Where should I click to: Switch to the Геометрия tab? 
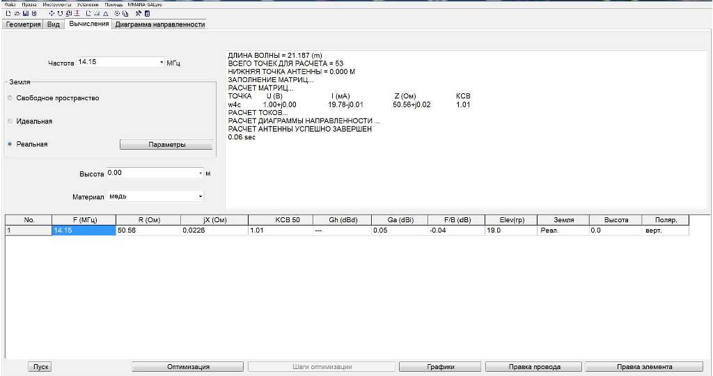click(23, 24)
